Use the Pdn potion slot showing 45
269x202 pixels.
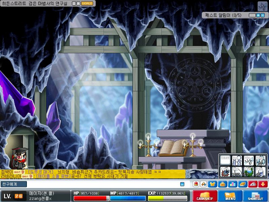pos(260,172)
